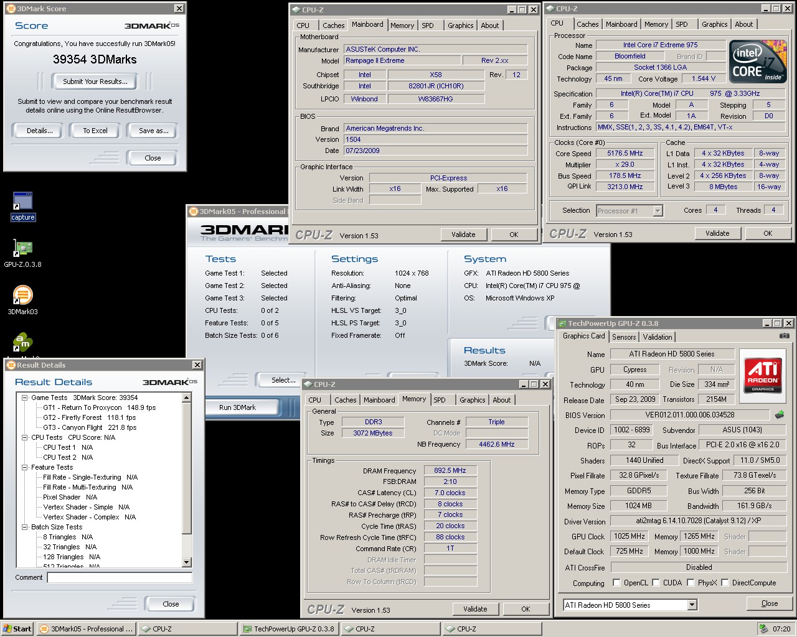Image resolution: width=797 pixels, height=637 pixels.
Task: Open the Validation tab in GPU-Z
Action: 658,337
